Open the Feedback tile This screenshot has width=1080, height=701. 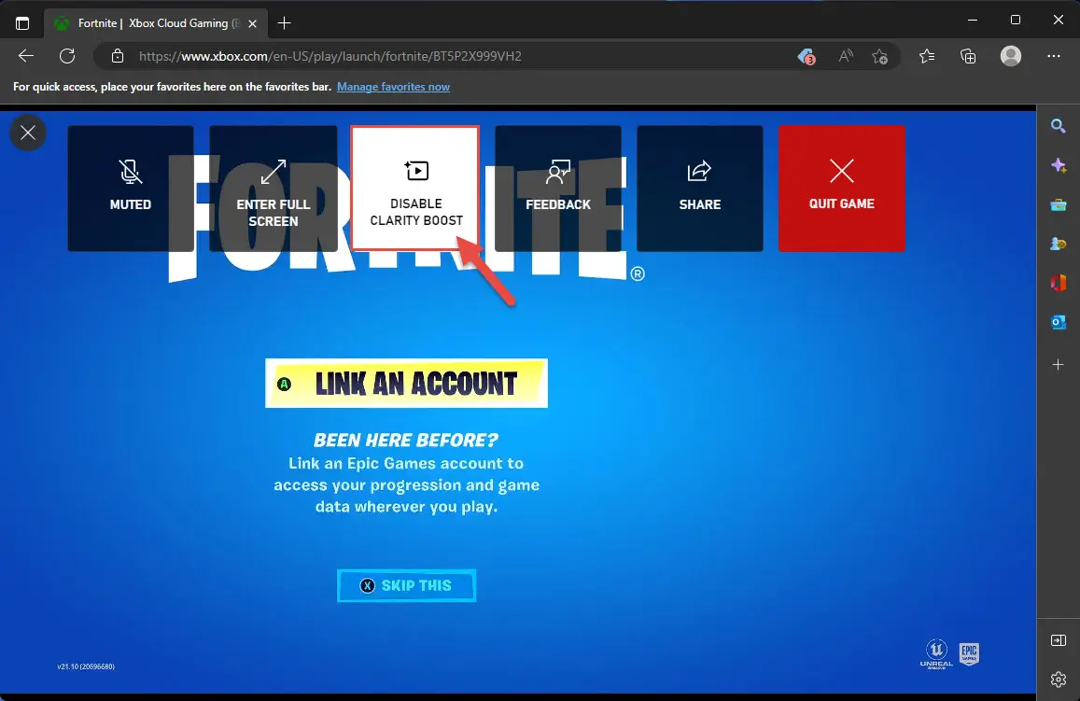coord(558,188)
